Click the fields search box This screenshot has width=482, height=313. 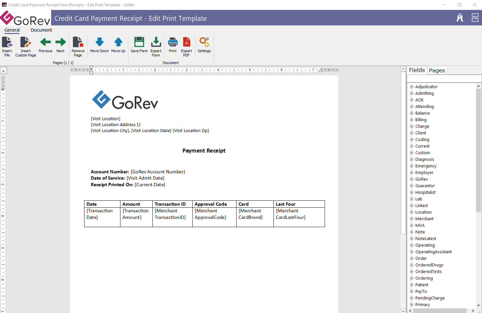tap(444, 79)
